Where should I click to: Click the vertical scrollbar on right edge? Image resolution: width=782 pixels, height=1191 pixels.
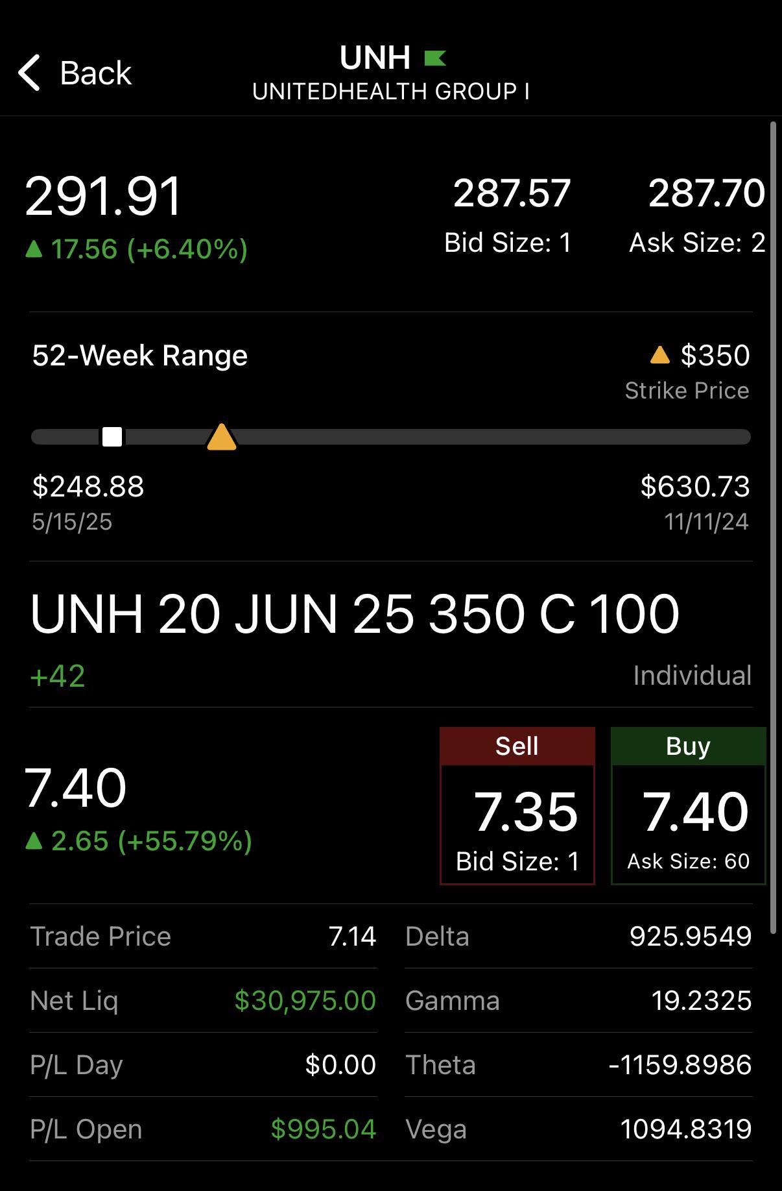click(x=773, y=527)
